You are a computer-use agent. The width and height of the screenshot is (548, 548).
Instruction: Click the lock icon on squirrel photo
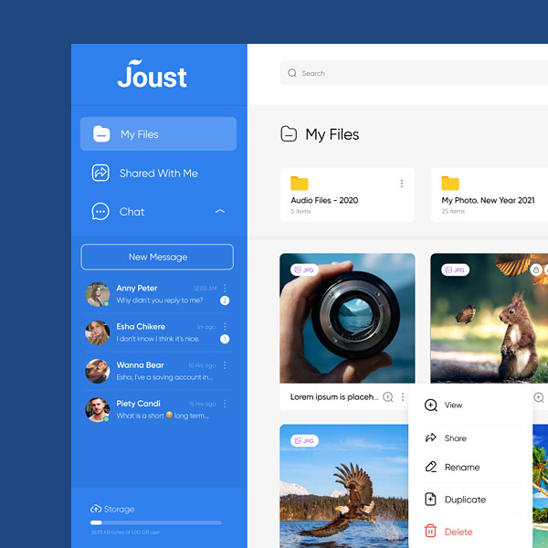pos(536,269)
